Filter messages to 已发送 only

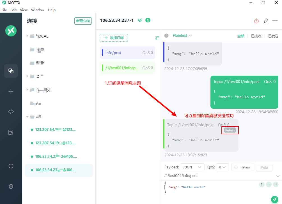tap(273, 36)
